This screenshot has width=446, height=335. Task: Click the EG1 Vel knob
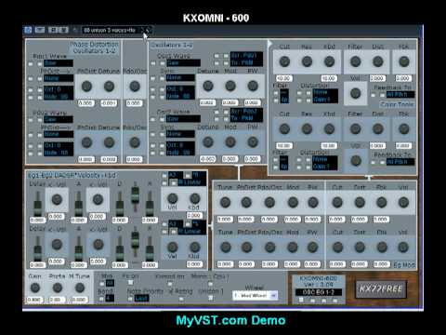tap(172, 198)
